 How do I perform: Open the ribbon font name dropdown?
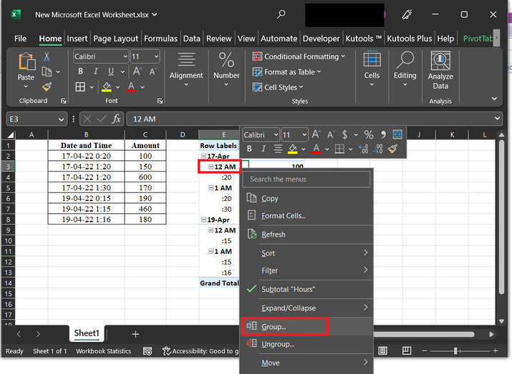pos(125,56)
